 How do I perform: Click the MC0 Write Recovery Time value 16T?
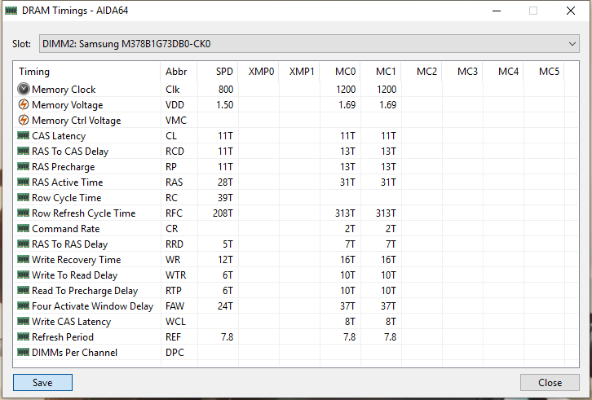[347, 260]
